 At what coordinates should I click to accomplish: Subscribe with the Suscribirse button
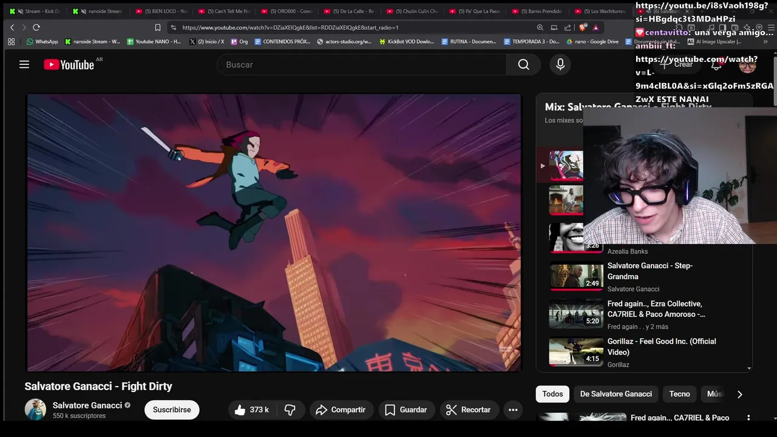[x=172, y=410]
